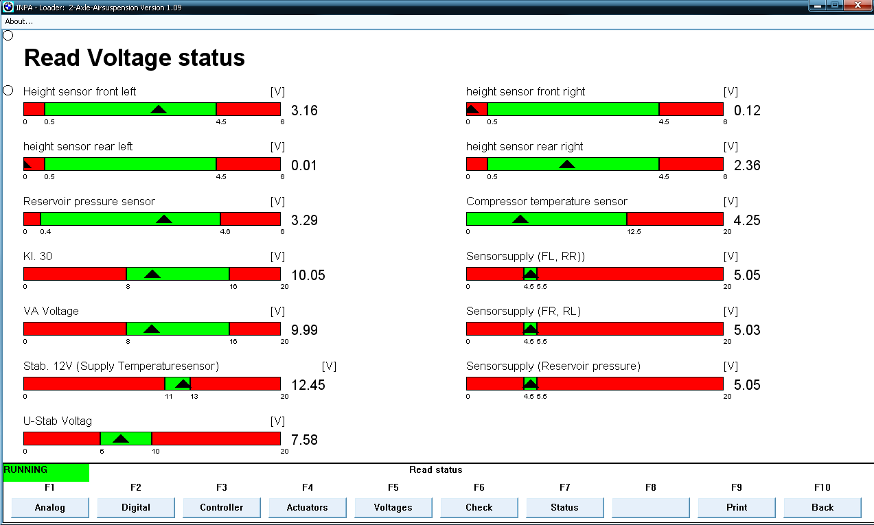Viewport: 874px width, 525px height.
Task: Click the green RUNNING status indicator
Action: pyautogui.click(x=46, y=472)
